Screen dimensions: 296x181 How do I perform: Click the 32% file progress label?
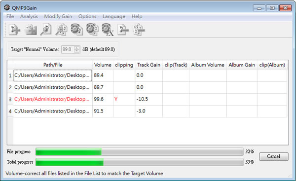(249, 151)
